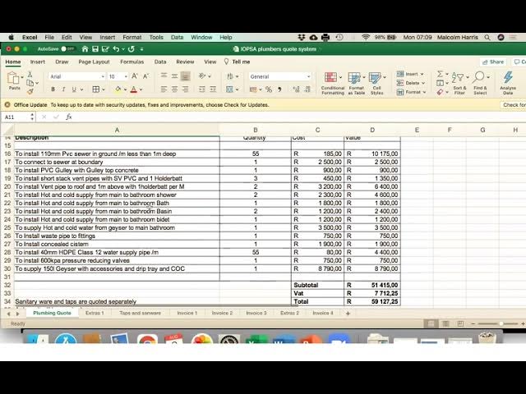Viewport: 526px width, 394px height.
Task: Align text left
Action: (164, 89)
